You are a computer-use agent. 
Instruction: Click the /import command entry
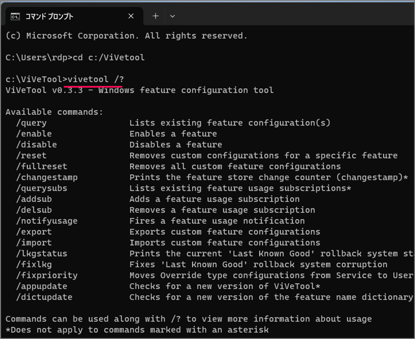click(34, 243)
